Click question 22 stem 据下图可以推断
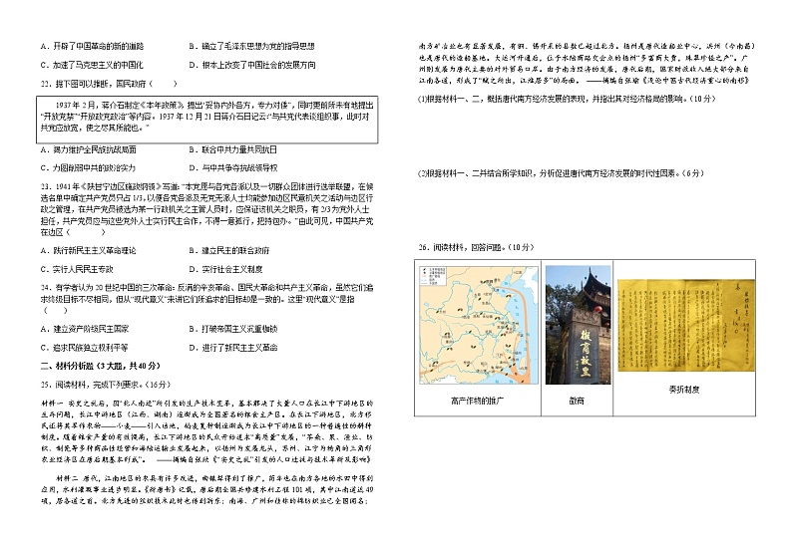The width and height of the screenshot is (792, 547). tap(109, 84)
